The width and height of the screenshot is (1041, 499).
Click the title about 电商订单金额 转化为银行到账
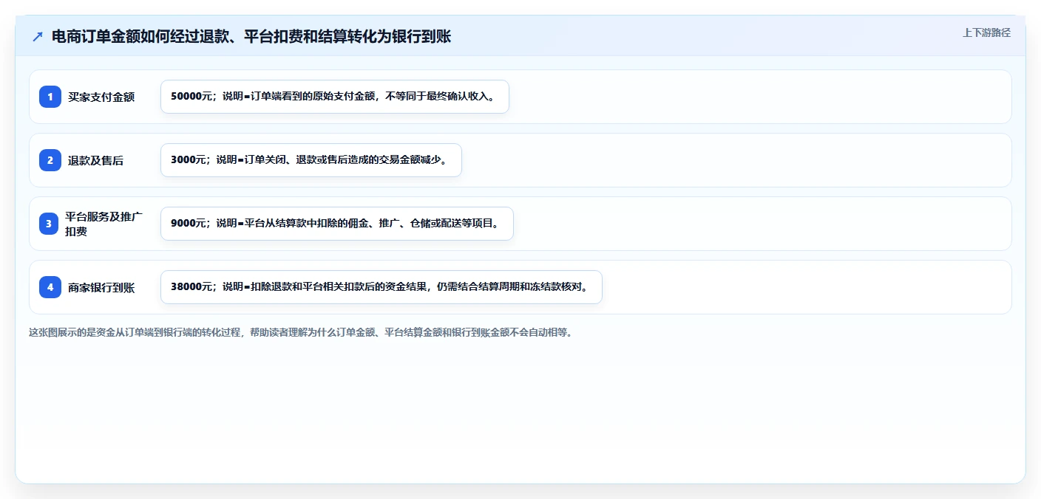coord(251,36)
